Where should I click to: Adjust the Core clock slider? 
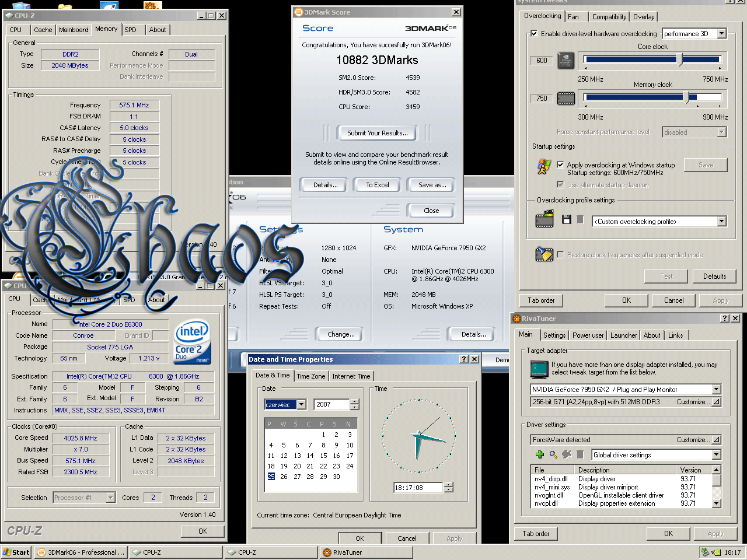(x=679, y=60)
